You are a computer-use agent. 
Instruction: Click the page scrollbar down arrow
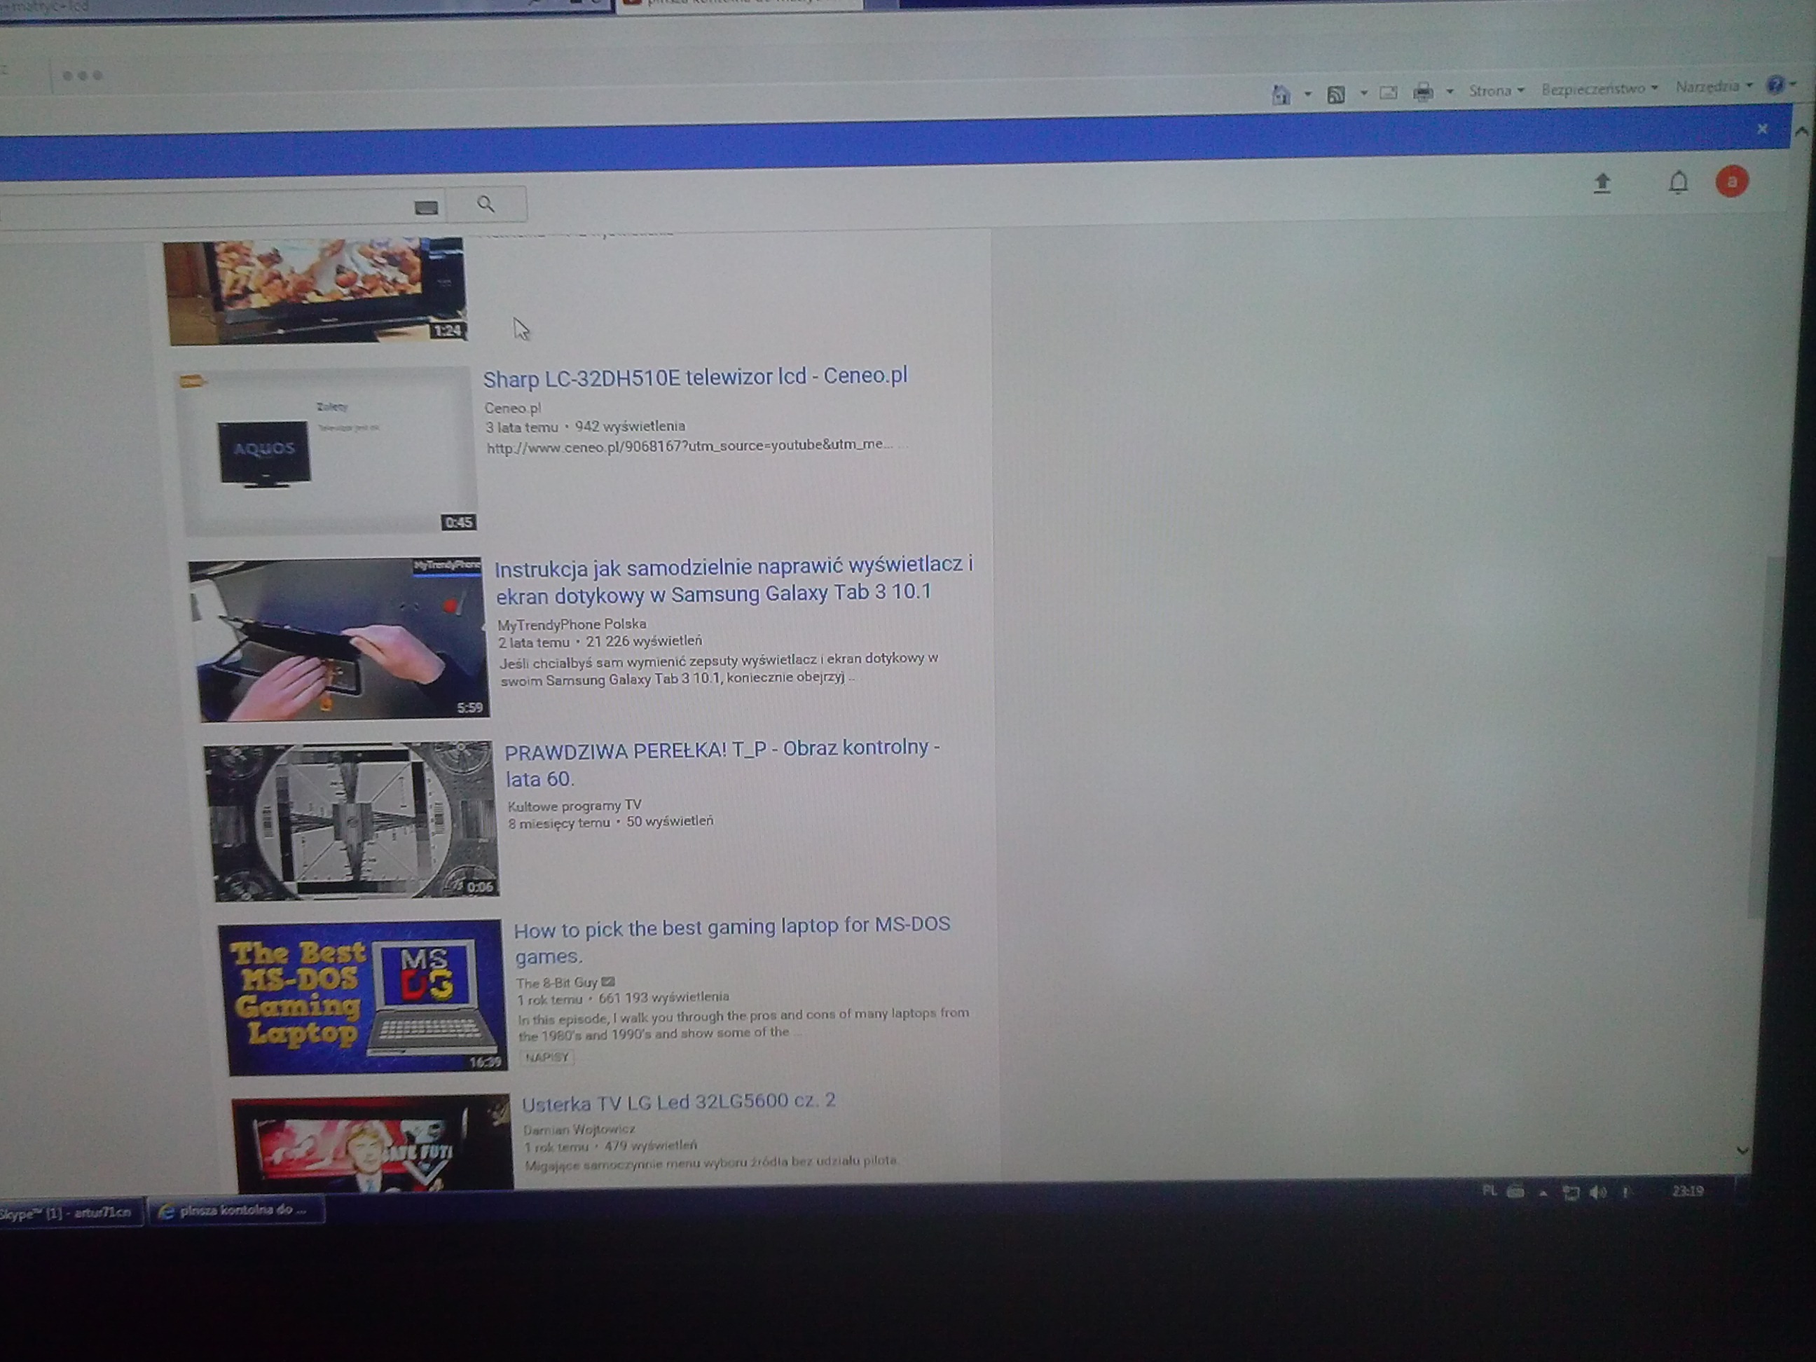point(1742,1150)
